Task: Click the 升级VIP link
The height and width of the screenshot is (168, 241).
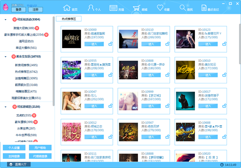Action: [x=32, y=6]
